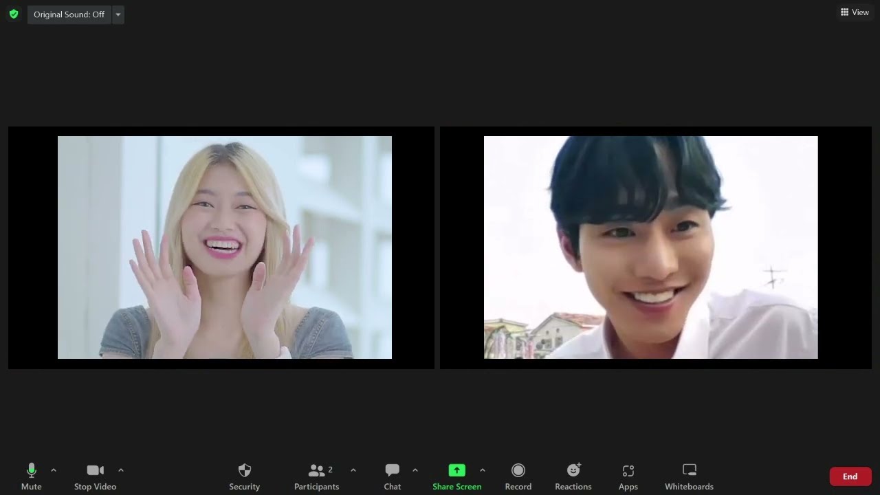
Task: Expand the Participants options arrow
Action: [353, 470]
